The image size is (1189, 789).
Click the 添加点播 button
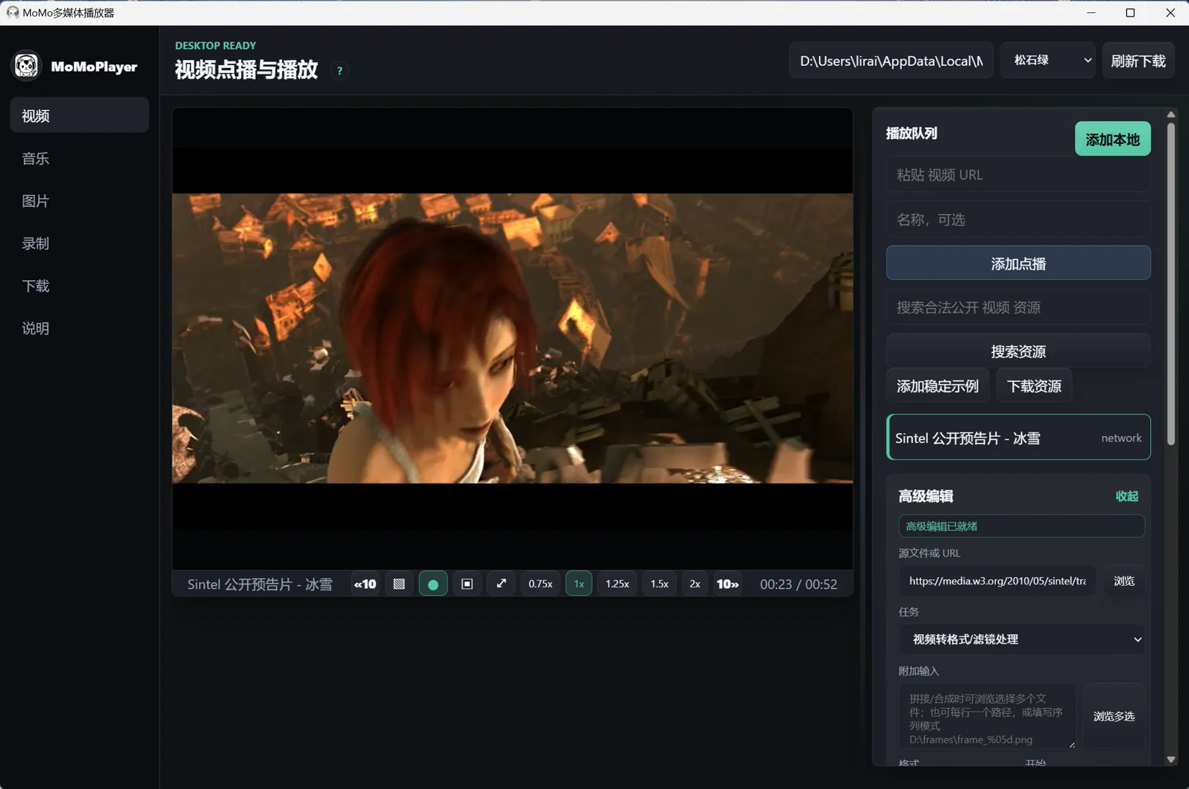click(x=1018, y=263)
